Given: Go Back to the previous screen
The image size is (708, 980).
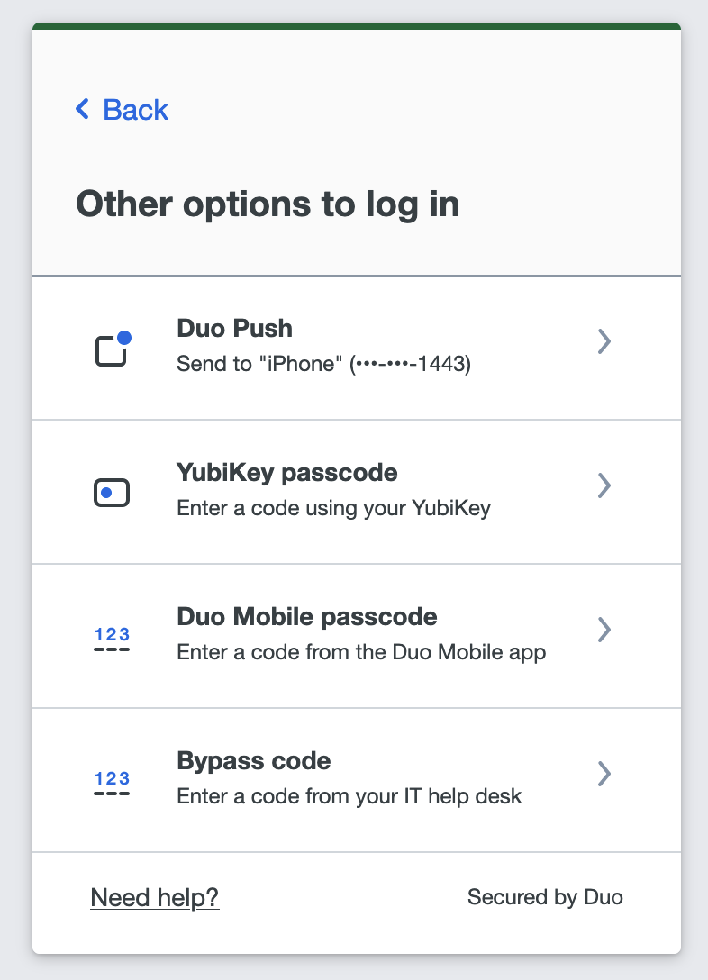Looking at the screenshot, I should (x=135, y=110).
